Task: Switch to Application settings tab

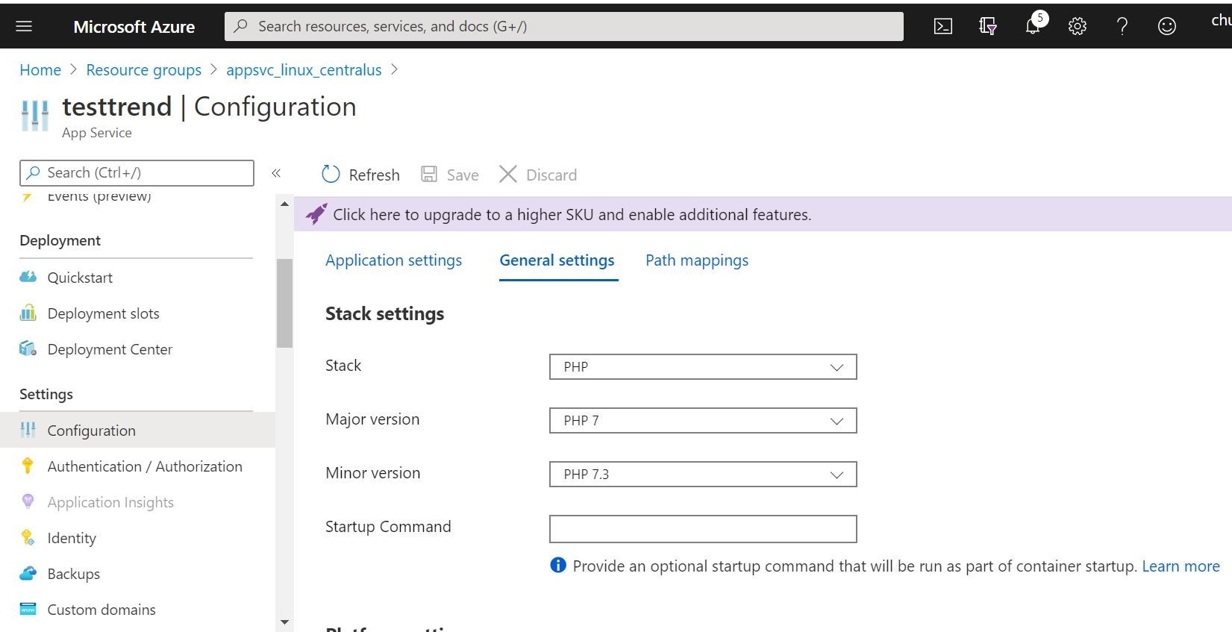Action: [393, 260]
